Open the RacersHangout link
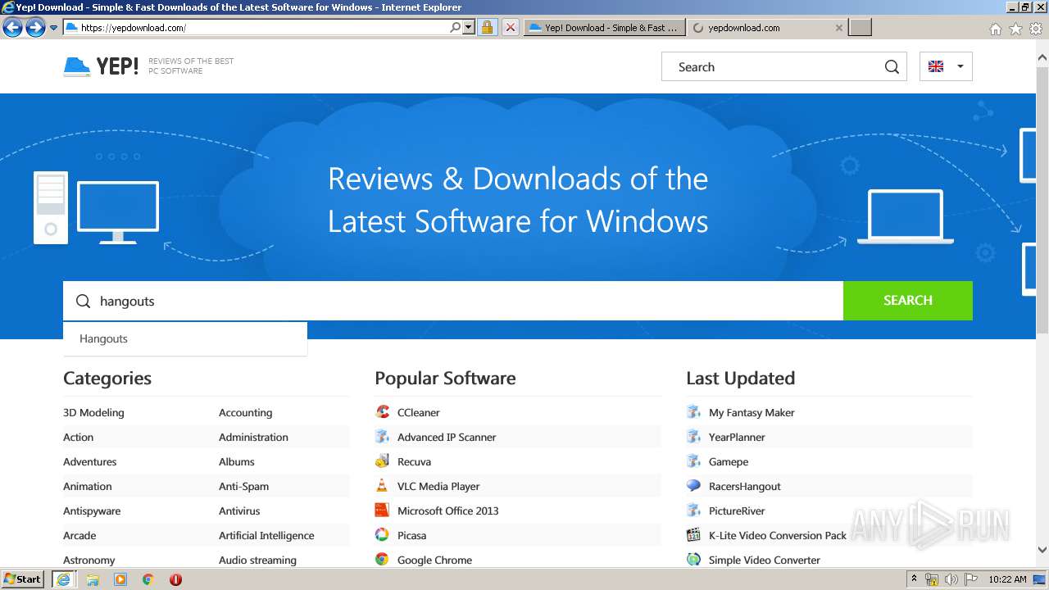The height and width of the screenshot is (590, 1049). 745,486
